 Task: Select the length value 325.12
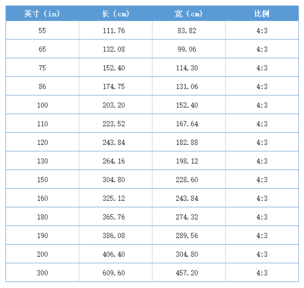[x=114, y=198]
